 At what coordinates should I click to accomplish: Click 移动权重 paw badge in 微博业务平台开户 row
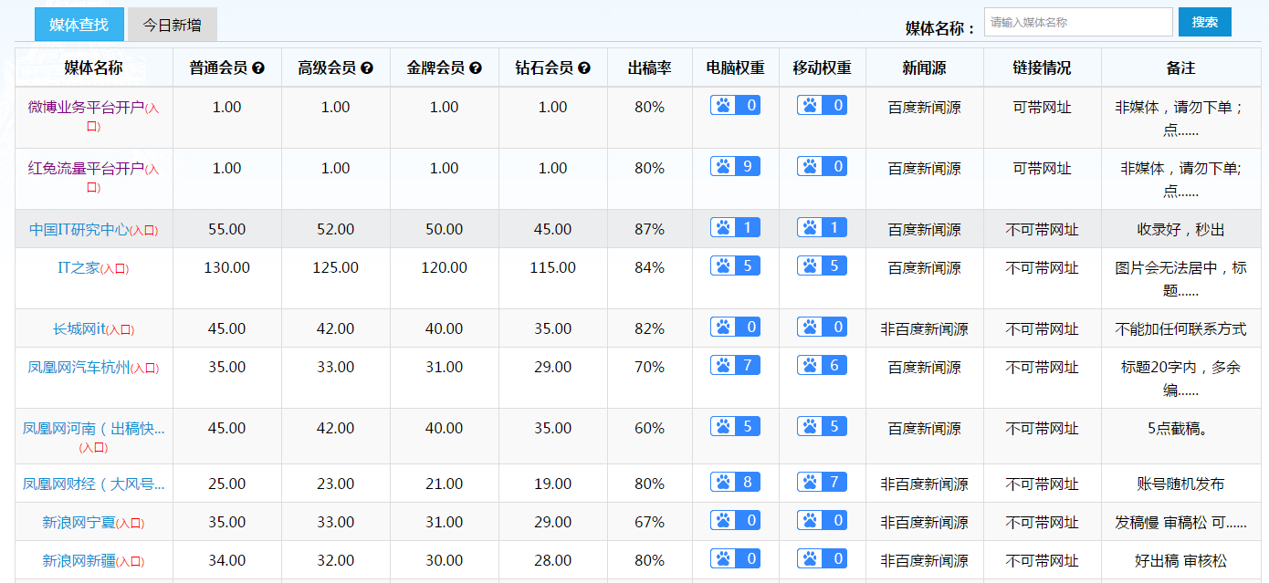click(822, 106)
